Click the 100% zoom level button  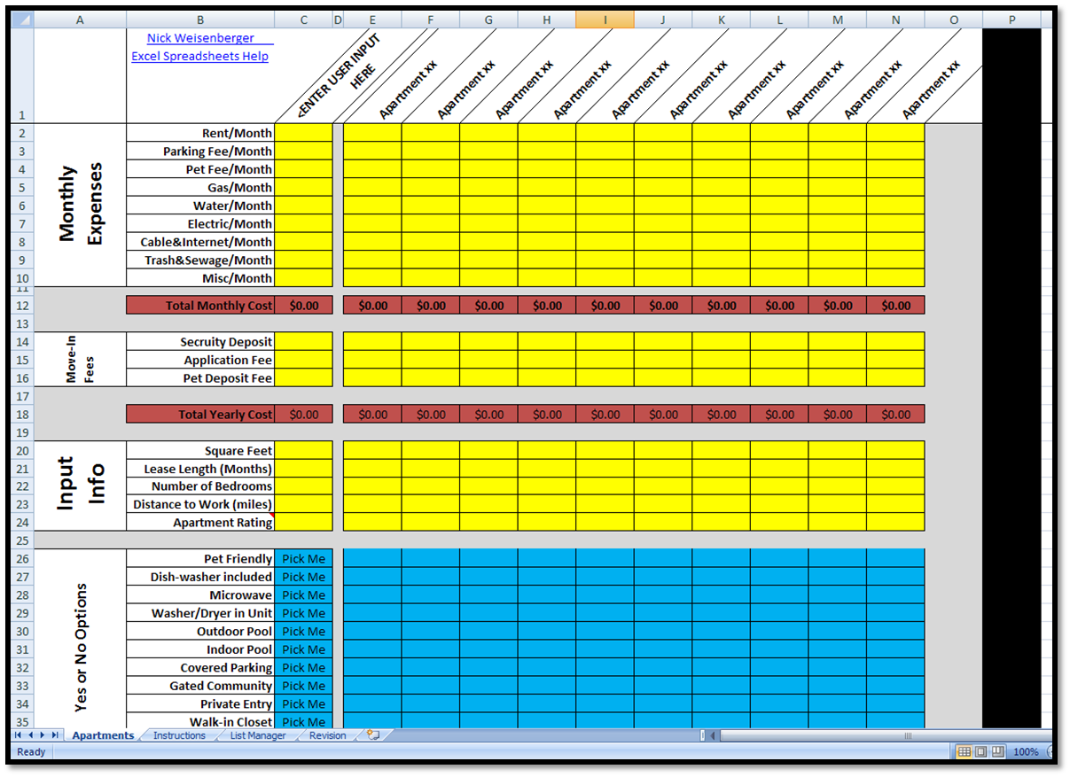click(1026, 751)
